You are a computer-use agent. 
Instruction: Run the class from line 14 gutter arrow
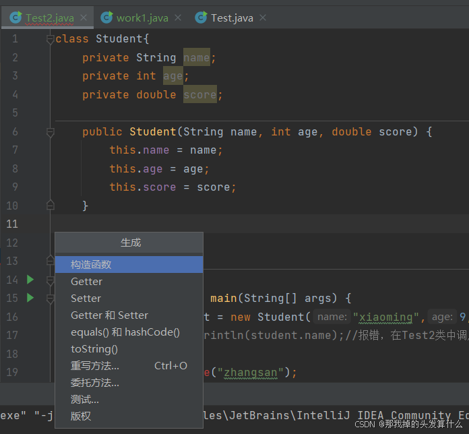(x=30, y=280)
